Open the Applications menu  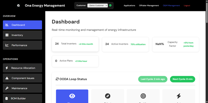129,5
